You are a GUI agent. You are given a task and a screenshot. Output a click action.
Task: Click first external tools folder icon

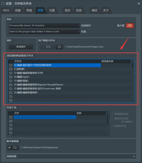[x=11, y=117]
